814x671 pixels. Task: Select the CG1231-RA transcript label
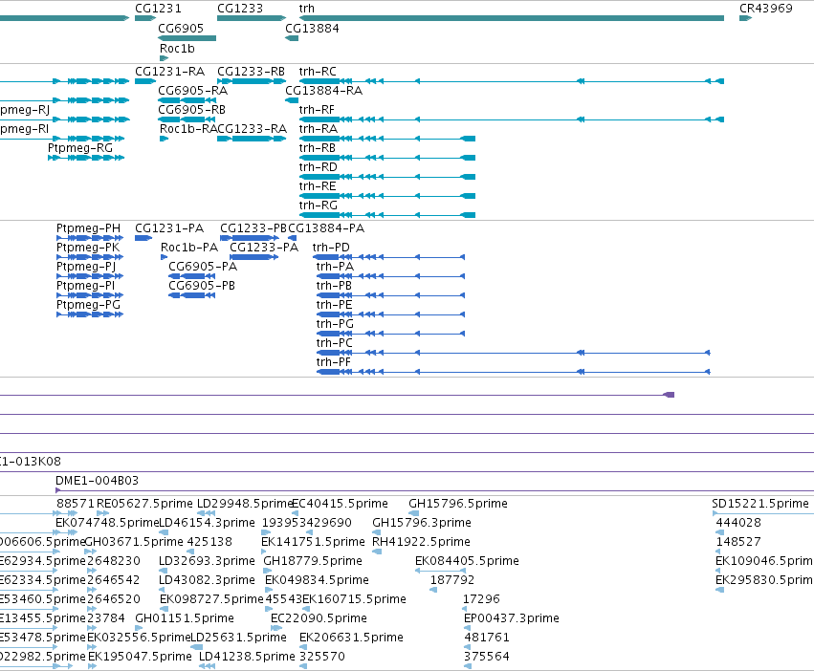tap(169, 71)
